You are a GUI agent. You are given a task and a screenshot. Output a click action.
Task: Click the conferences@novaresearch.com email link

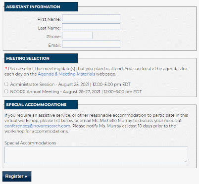coord(38,126)
